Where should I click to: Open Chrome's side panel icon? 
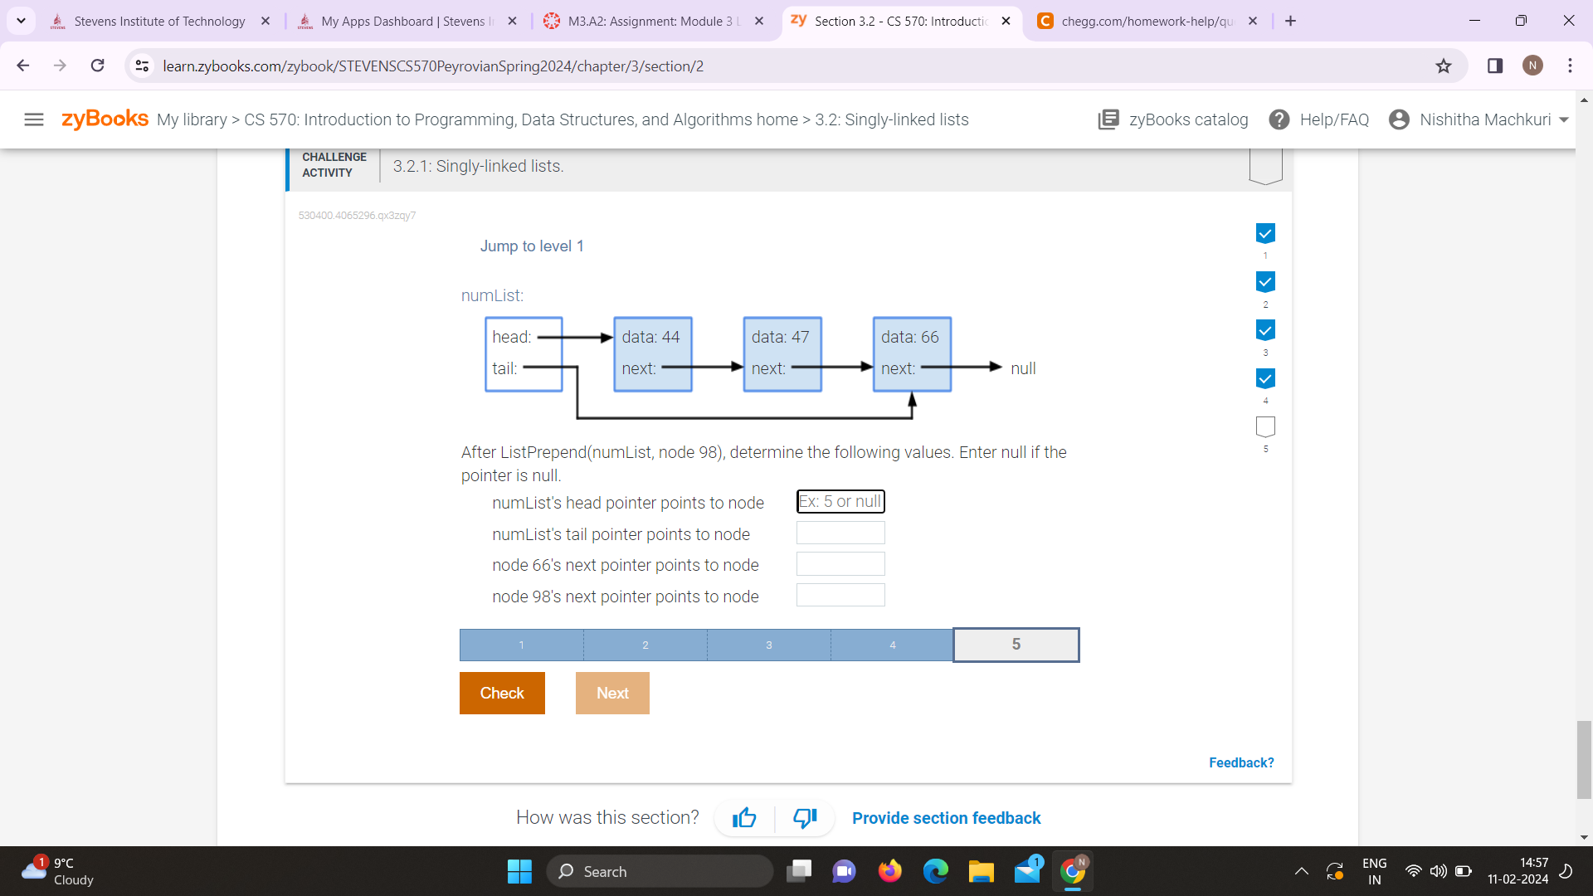(1494, 66)
